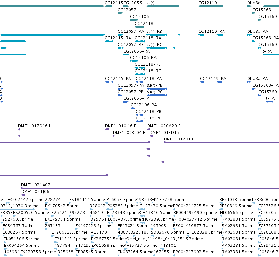Click the CG12057-PA protein label
Screen dimensions: 279x257
pos(131,85)
